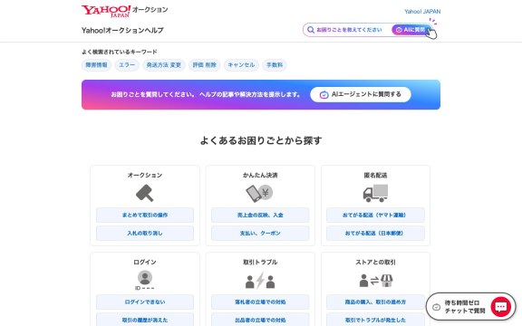Open the Yahoo! JAPAN link at top right
This screenshot has width=522, height=326.
coord(422,12)
